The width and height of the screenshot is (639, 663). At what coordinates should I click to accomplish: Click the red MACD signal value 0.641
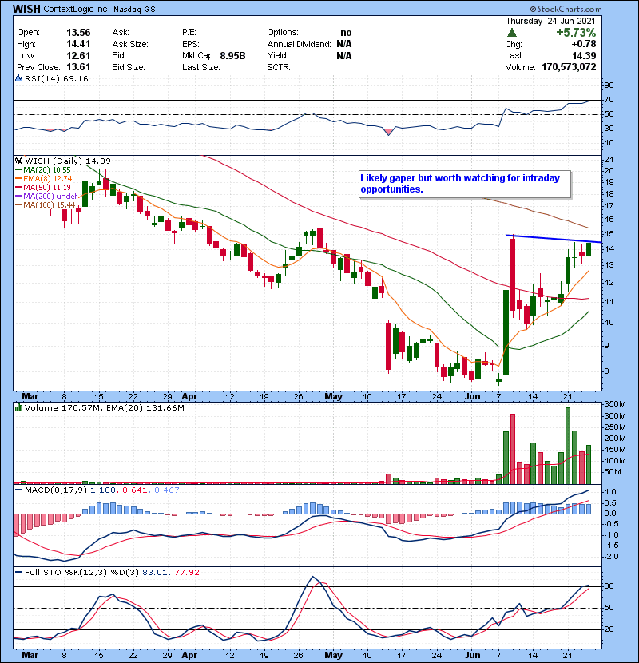click(134, 490)
